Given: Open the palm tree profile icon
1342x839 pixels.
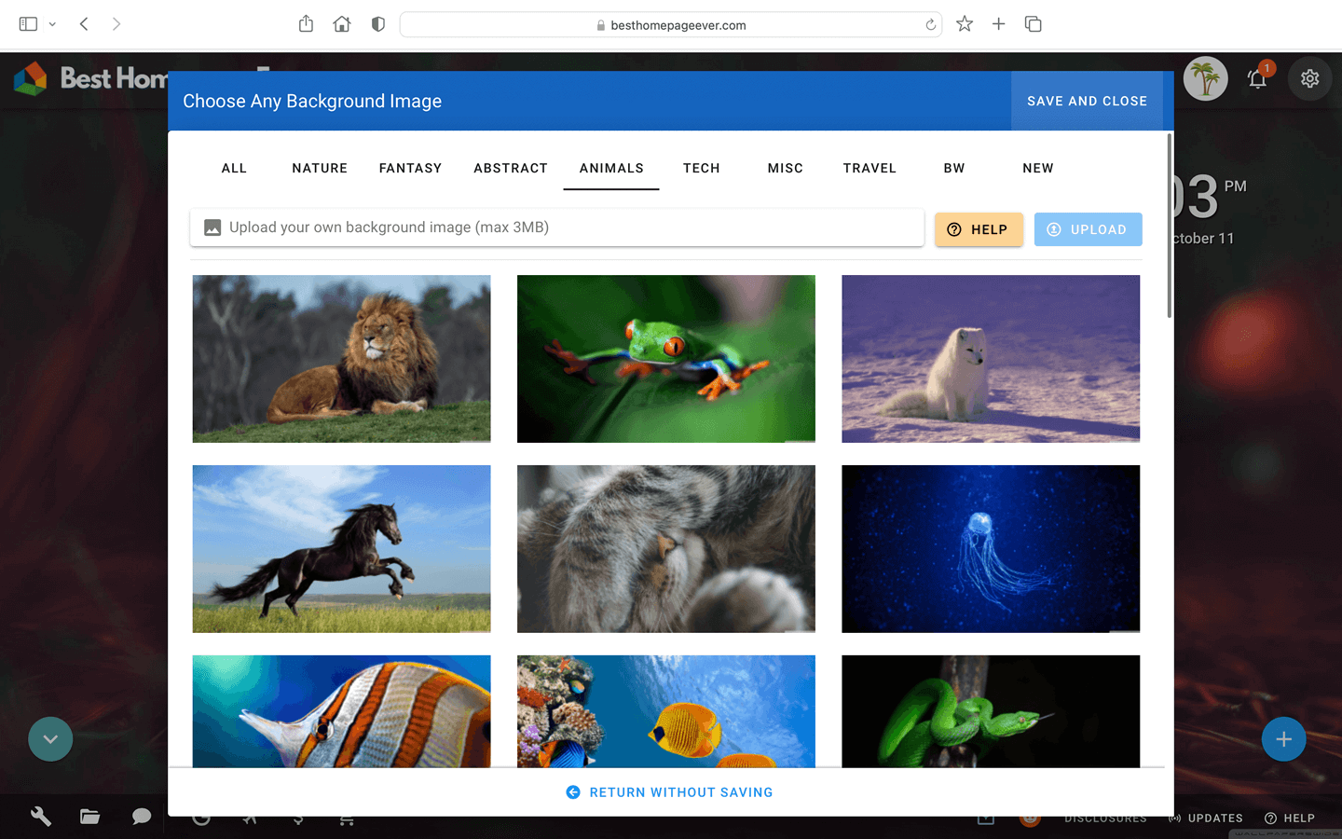Looking at the screenshot, I should 1205,78.
